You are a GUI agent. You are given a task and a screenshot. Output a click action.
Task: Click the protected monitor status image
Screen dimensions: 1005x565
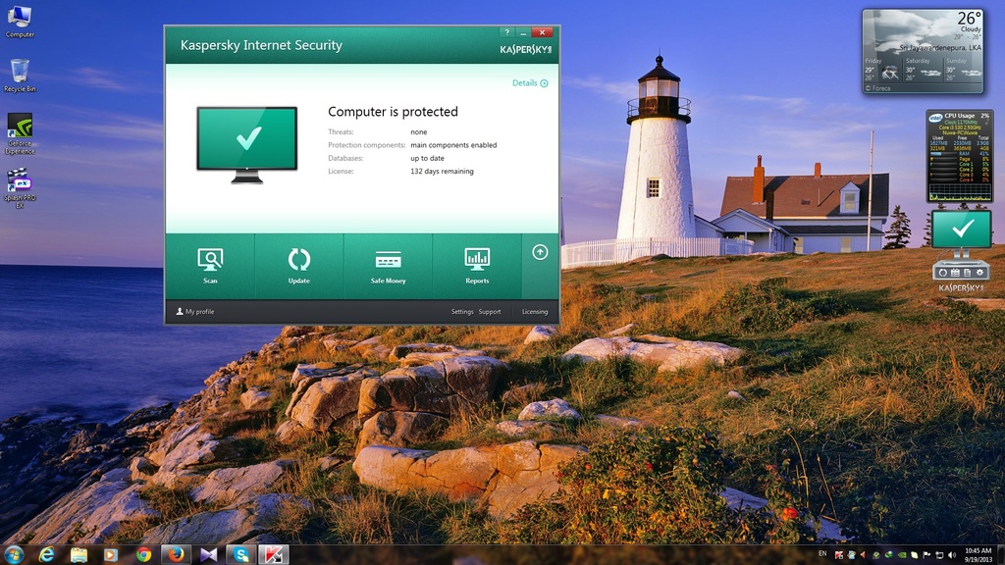pyautogui.click(x=246, y=145)
